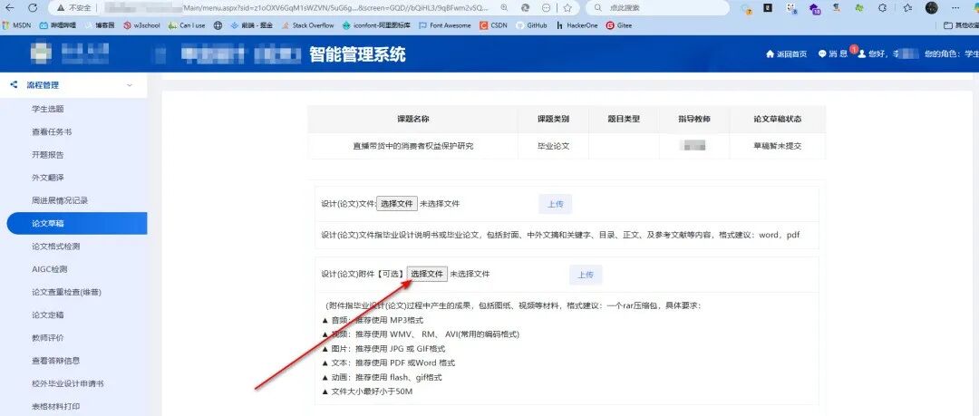Click the 智能管理系统 header title
This screenshot has height=416, width=979.
[357, 54]
